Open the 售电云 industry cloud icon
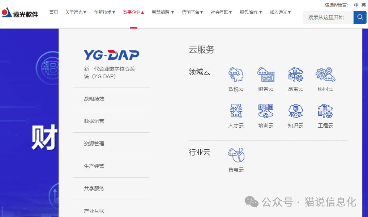Image resolution: width=368 pixels, height=217 pixels. pyautogui.click(x=236, y=156)
